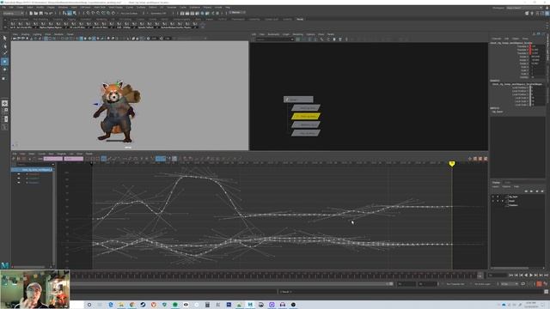Select by component type mode icon
This screenshot has width=550, height=309.
[x=75, y=14]
